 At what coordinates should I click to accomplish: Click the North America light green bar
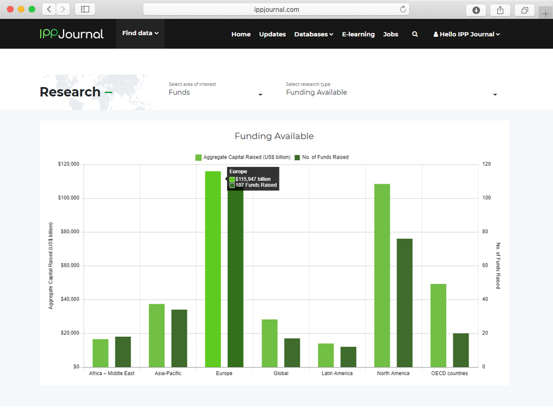click(382, 275)
